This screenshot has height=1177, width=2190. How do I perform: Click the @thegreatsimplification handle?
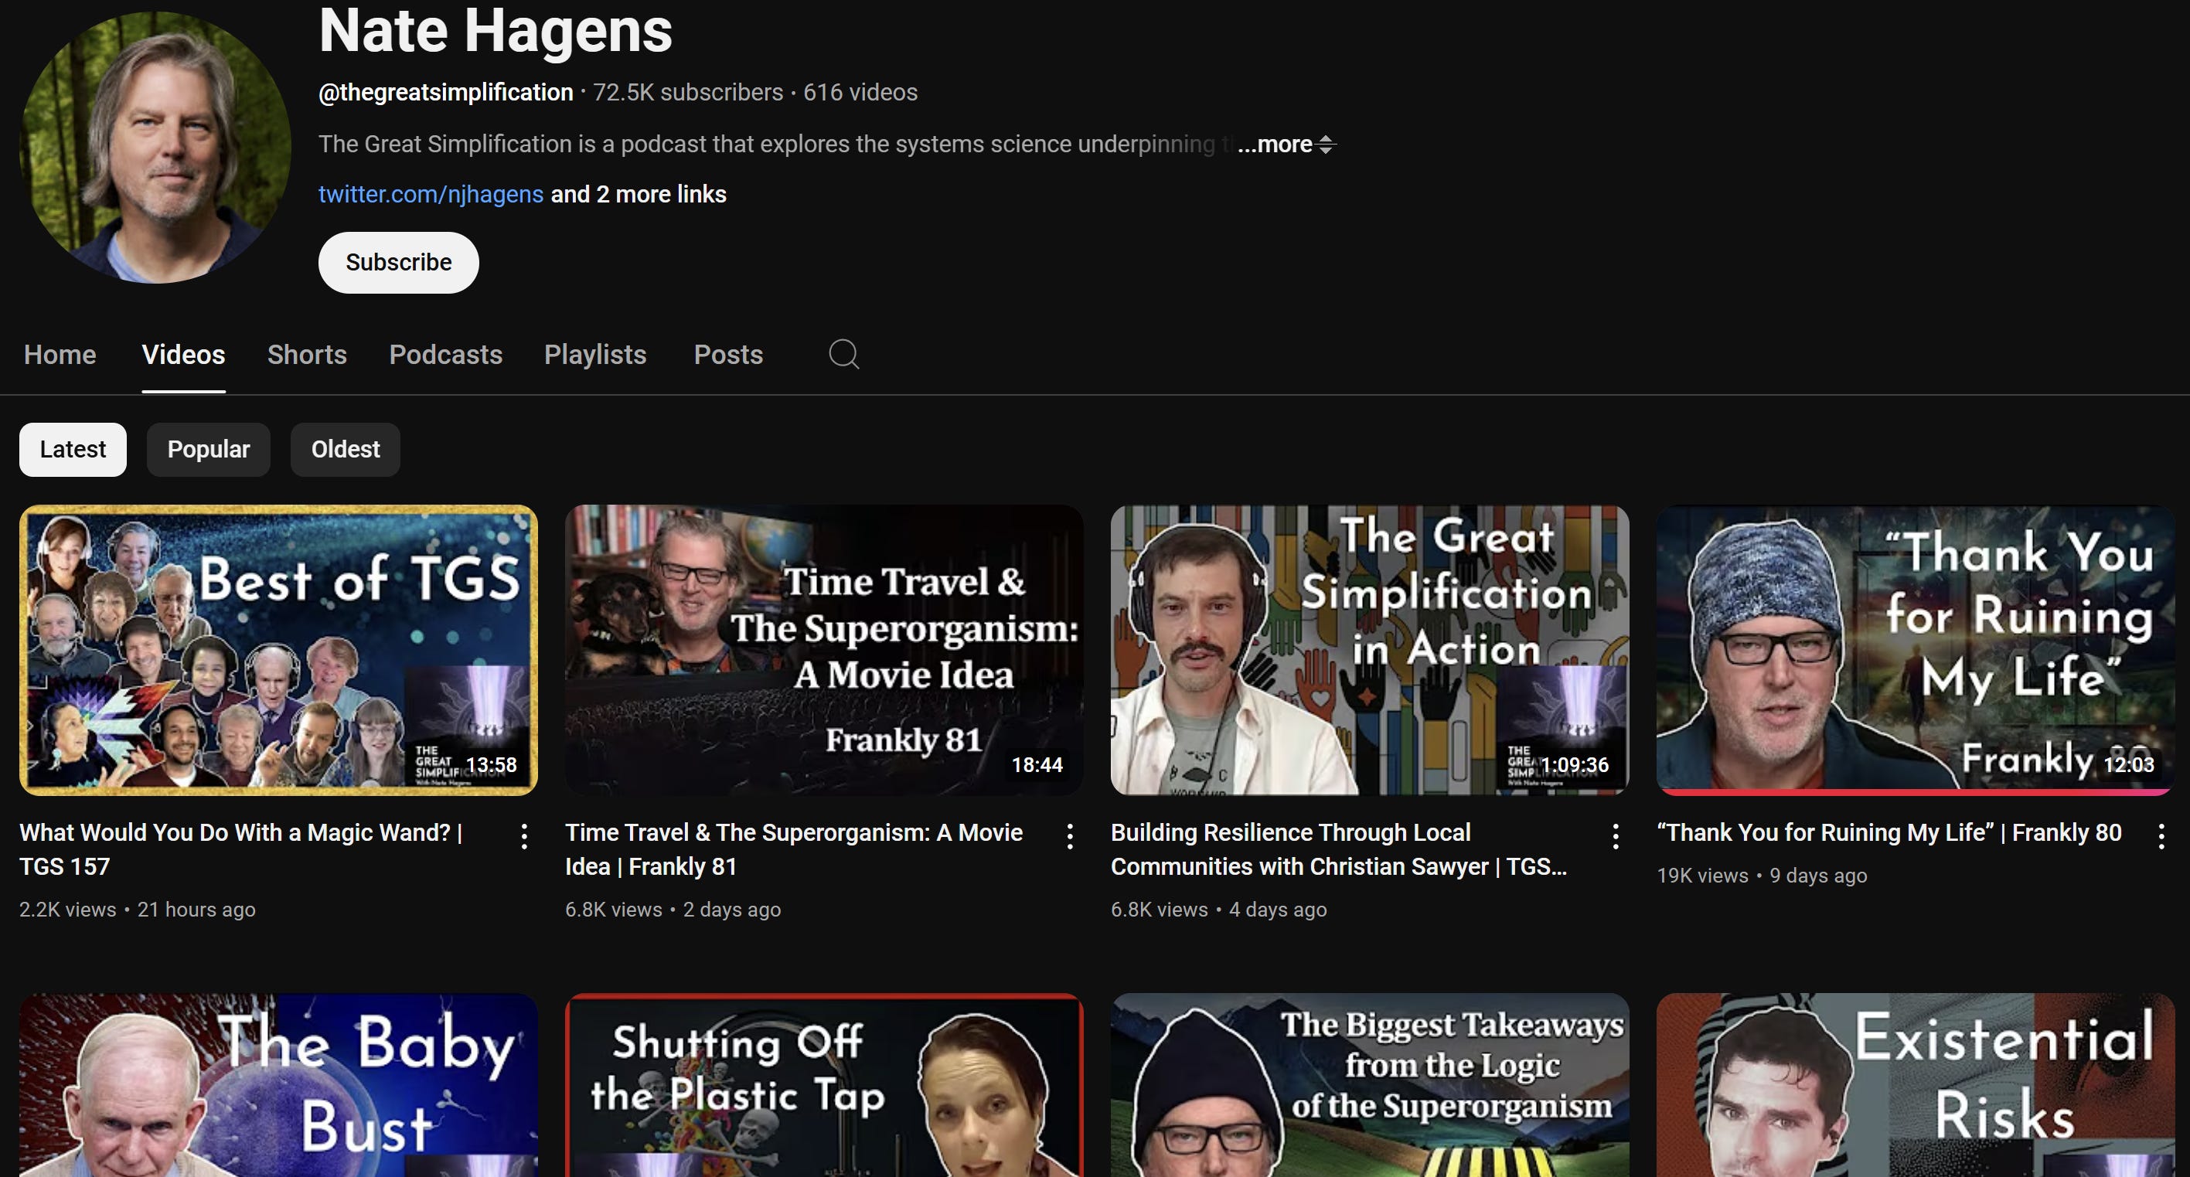[445, 92]
